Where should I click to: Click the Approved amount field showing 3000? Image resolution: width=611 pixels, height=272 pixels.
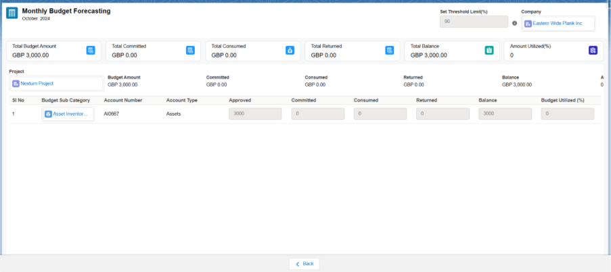point(255,114)
